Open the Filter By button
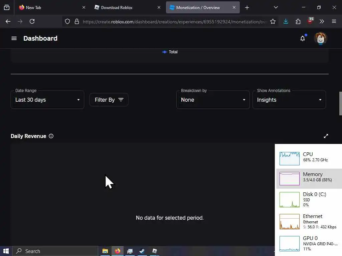Viewport: 342px width, 256px height. [109, 100]
